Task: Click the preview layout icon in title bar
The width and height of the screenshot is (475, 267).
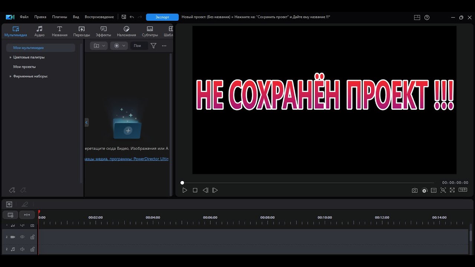Action: point(417,17)
